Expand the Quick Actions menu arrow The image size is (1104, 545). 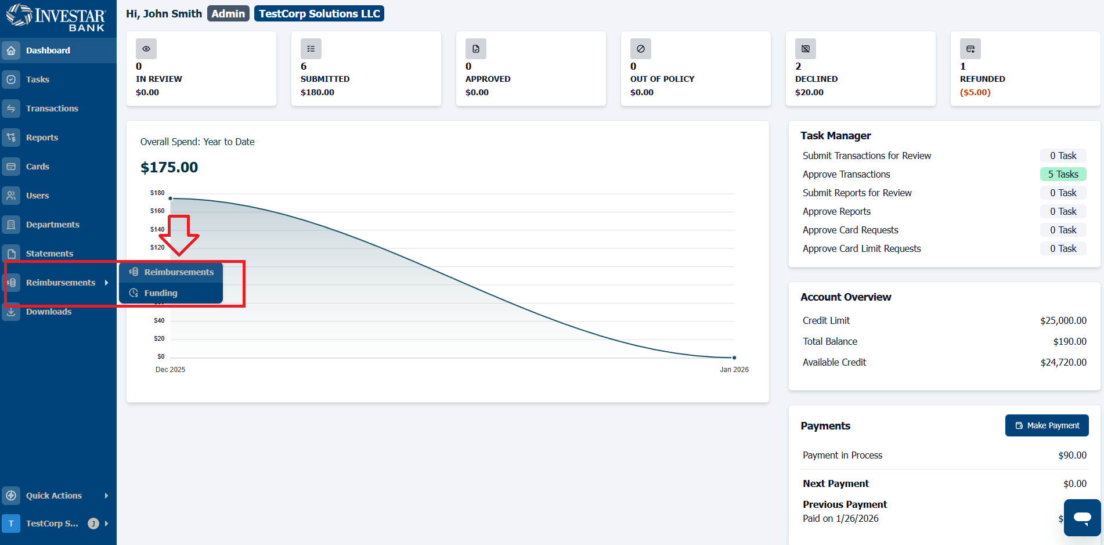106,496
